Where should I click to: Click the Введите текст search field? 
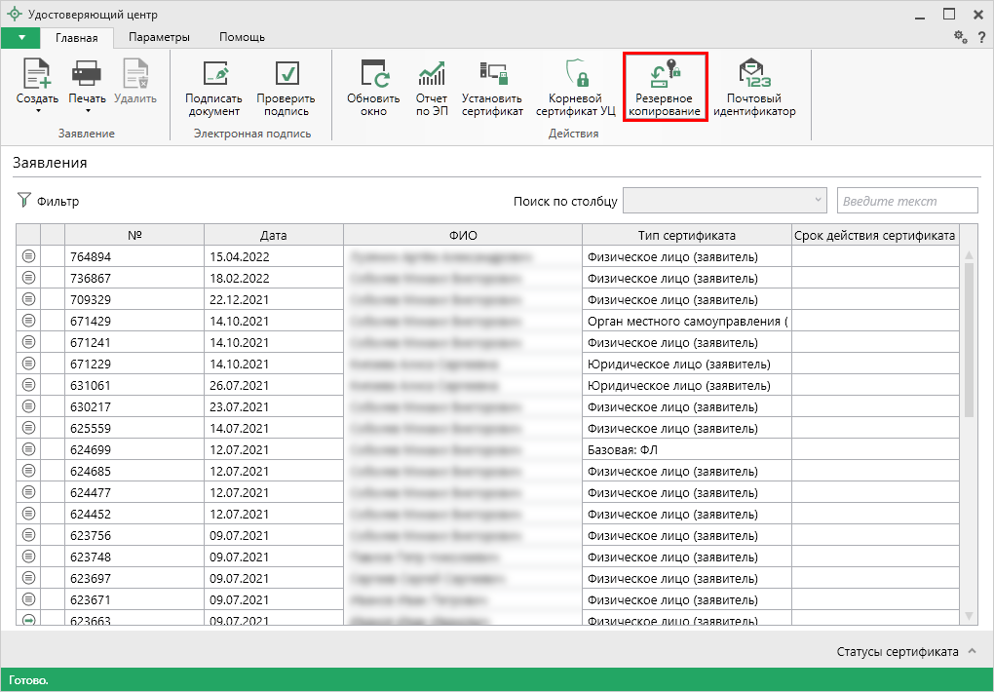pos(906,201)
